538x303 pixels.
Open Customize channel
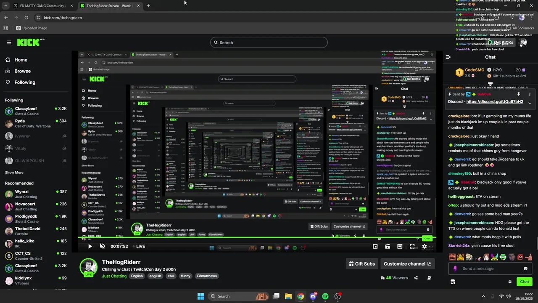pyautogui.click(x=407, y=264)
